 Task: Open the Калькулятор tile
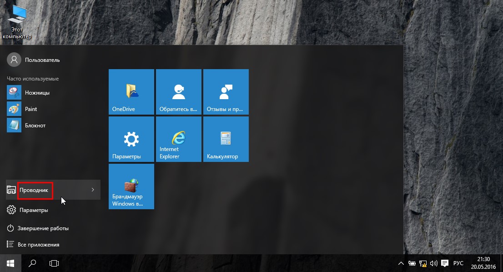[226, 139]
